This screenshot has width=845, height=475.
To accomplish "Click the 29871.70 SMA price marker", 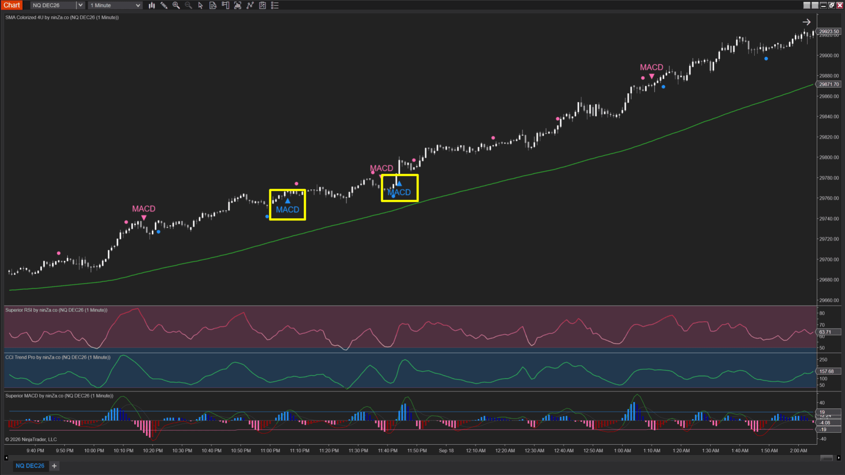I will pos(829,84).
